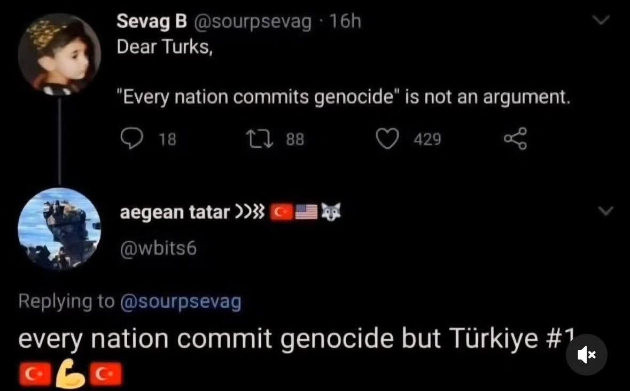Unmute the video with the speaker icon
The height and width of the screenshot is (391, 630).
(587, 355)
